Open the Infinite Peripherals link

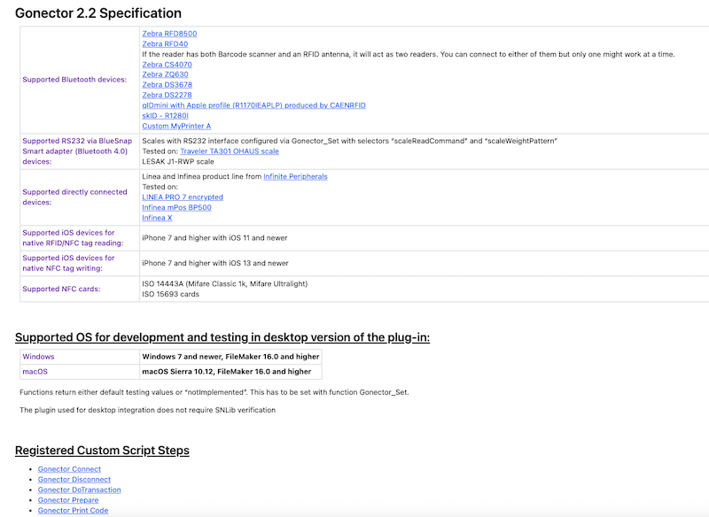coord(295,176)
